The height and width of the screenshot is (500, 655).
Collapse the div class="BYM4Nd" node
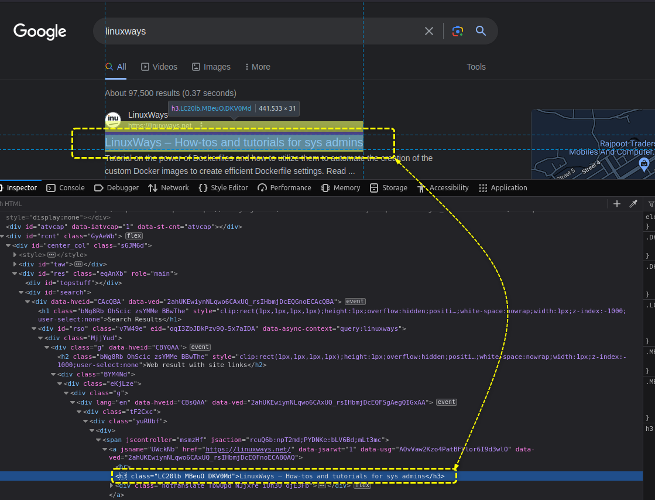click(53, 374)
